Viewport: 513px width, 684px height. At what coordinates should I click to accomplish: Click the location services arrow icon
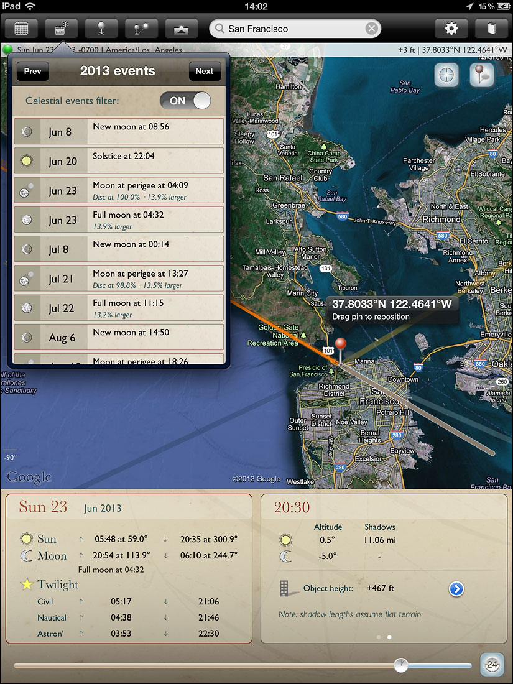point(470,6)
